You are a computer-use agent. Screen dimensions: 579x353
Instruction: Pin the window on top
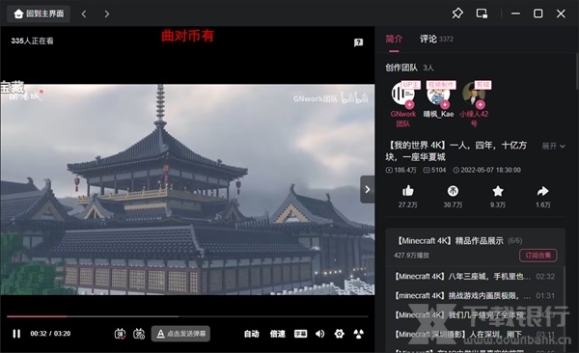pyautogui.click(x=457, y=14)
